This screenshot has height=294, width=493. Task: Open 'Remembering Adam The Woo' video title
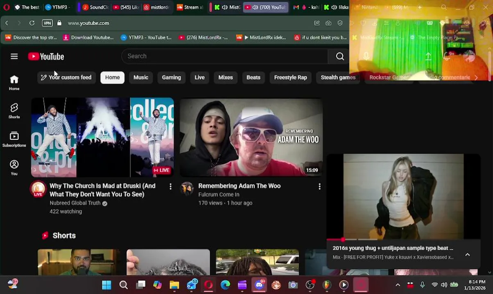[x=239, y=186]
